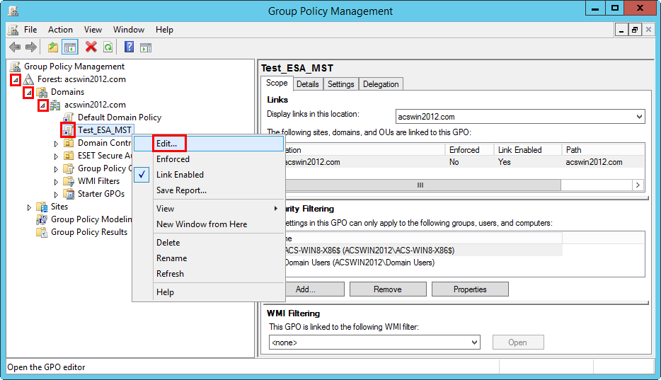Click the Links list horizontal scrollbar
The width and height of the screenshot is (661, 380).
click(420, 185)
